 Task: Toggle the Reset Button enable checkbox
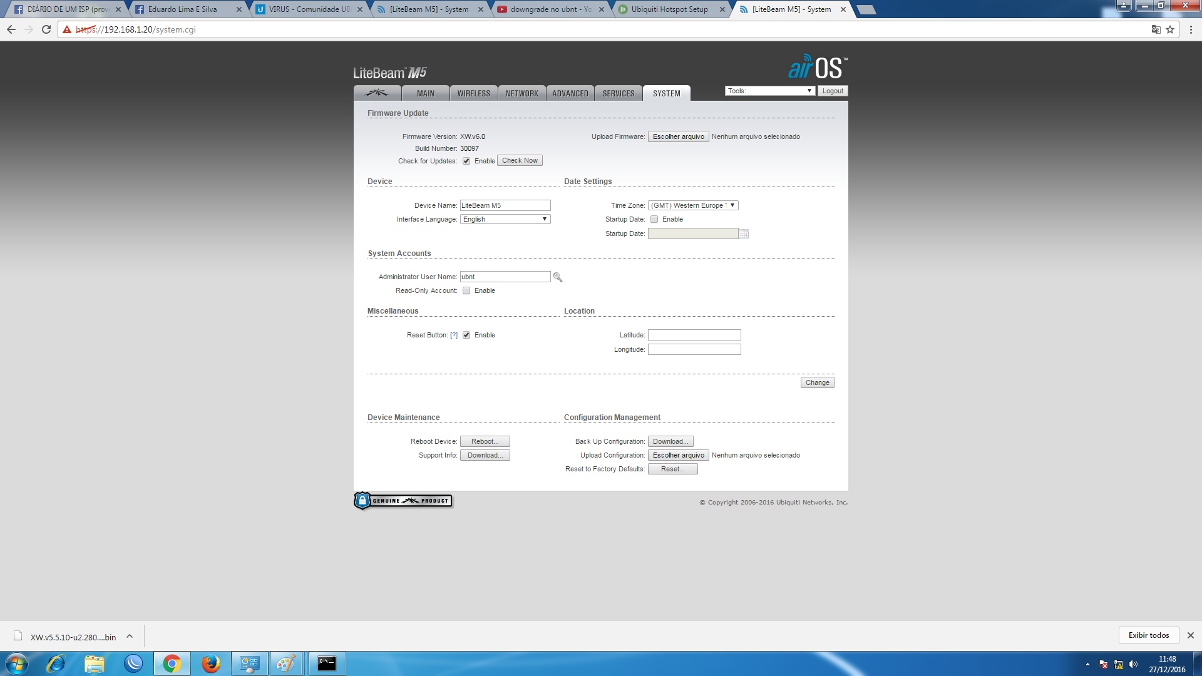[466, 335]
